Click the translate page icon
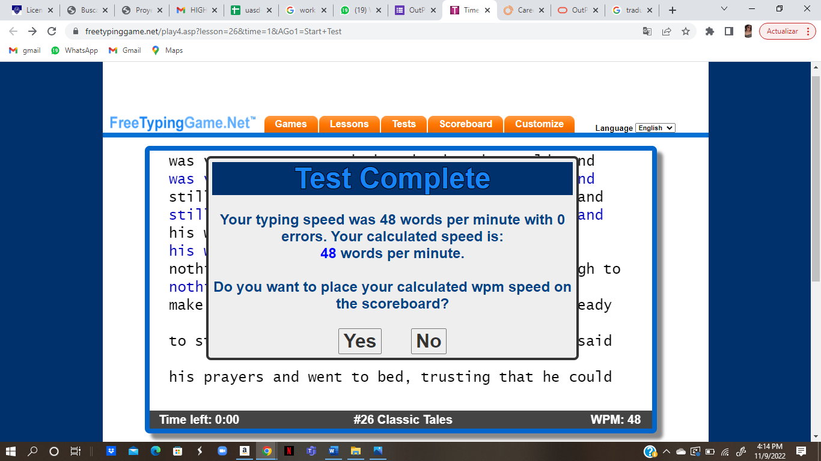 tap(647, 31)
